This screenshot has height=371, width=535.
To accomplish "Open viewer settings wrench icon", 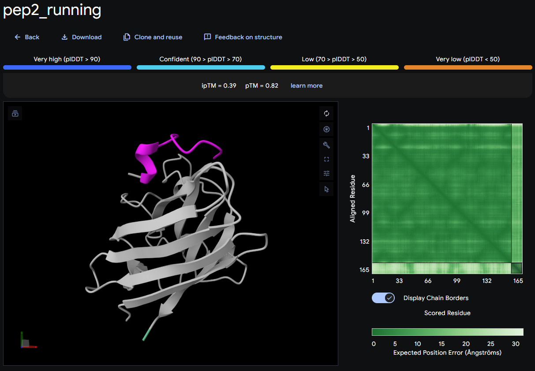I will (326, 145).
